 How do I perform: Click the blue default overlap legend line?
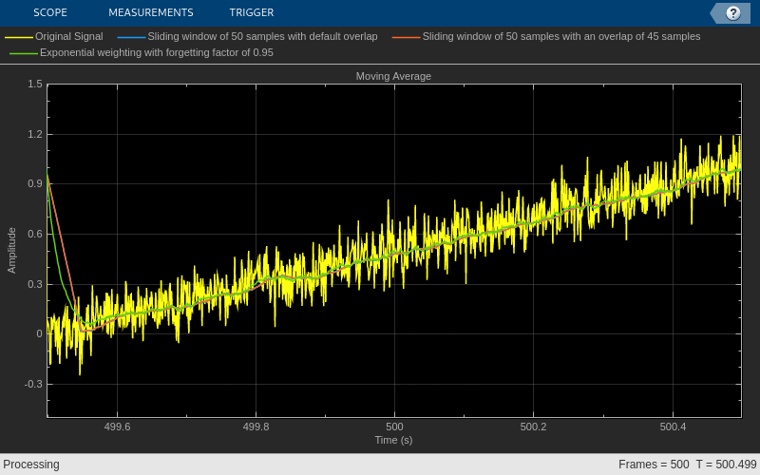tap(131, 37)
